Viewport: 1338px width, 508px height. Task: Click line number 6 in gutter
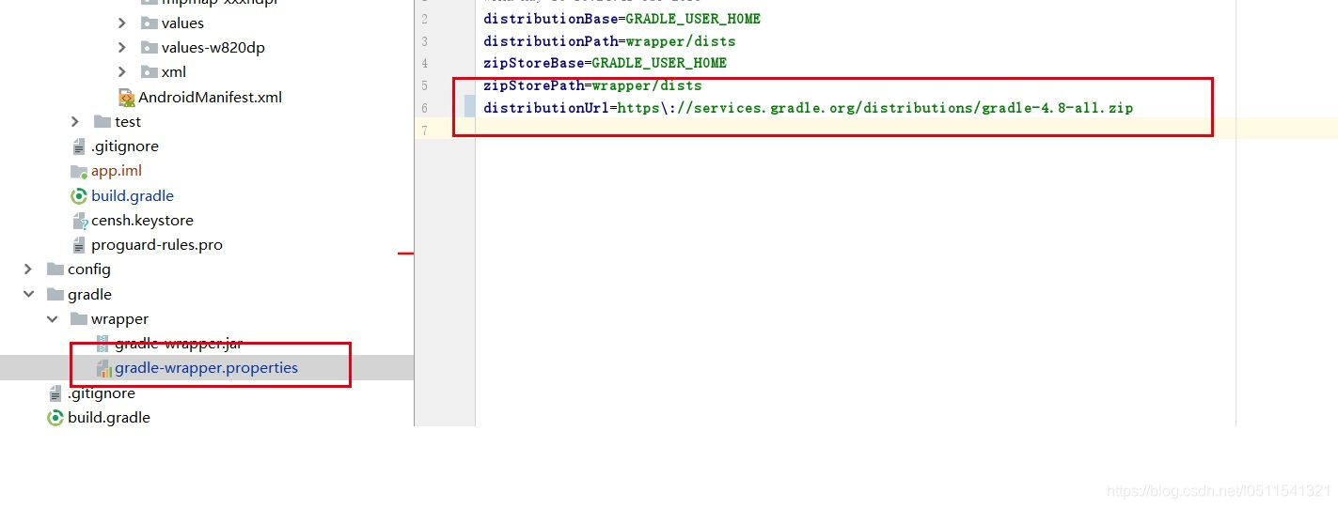pyautogui.click(x=424, y=108)
